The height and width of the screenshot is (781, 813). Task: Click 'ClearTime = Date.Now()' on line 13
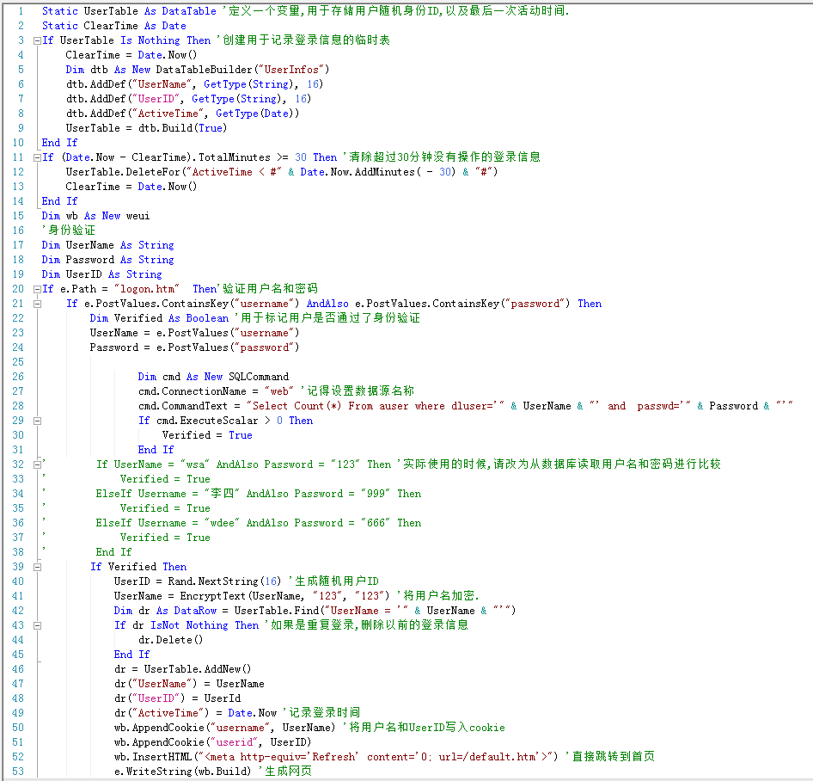pyautogui.click(x=131, y=187)
